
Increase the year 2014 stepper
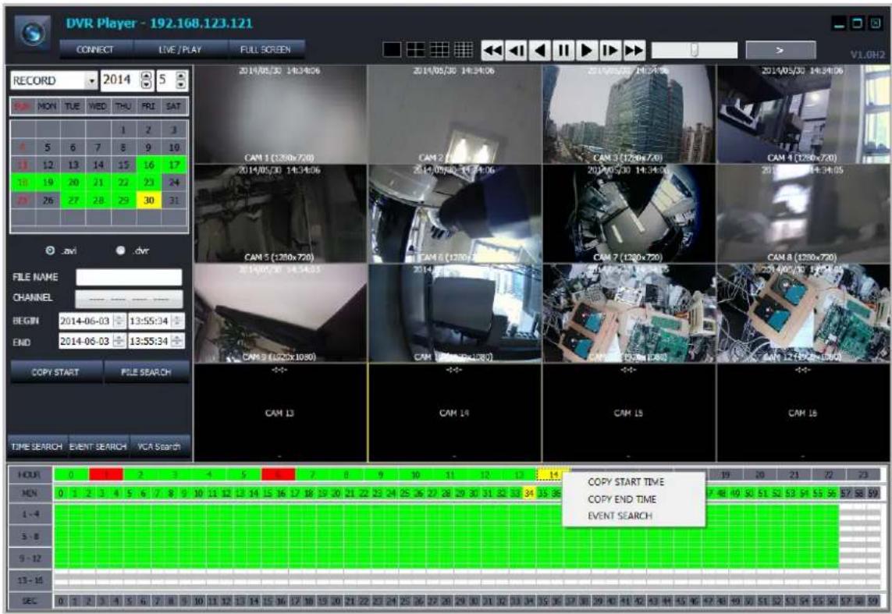point(146,76)
